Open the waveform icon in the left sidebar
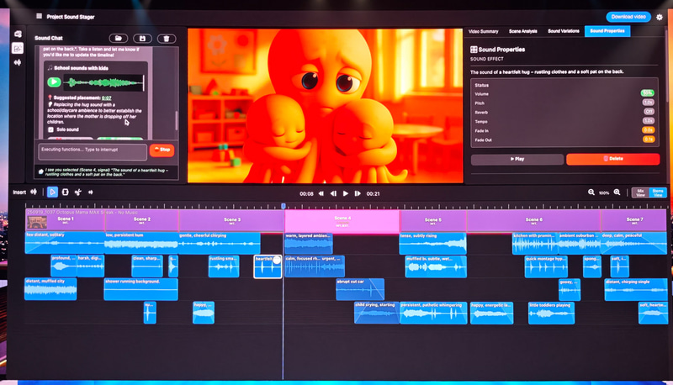Screen dimensions: 673x385 click(18, 62)
